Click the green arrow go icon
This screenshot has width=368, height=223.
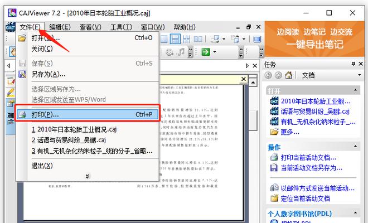click(x=206, y=52)
